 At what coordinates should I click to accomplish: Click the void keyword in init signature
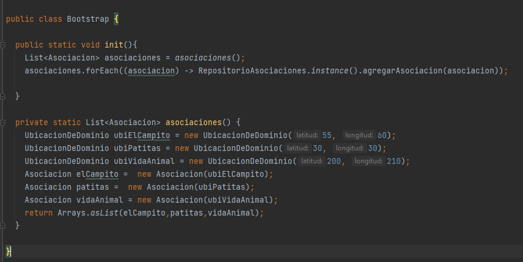[x=90, y=45]
